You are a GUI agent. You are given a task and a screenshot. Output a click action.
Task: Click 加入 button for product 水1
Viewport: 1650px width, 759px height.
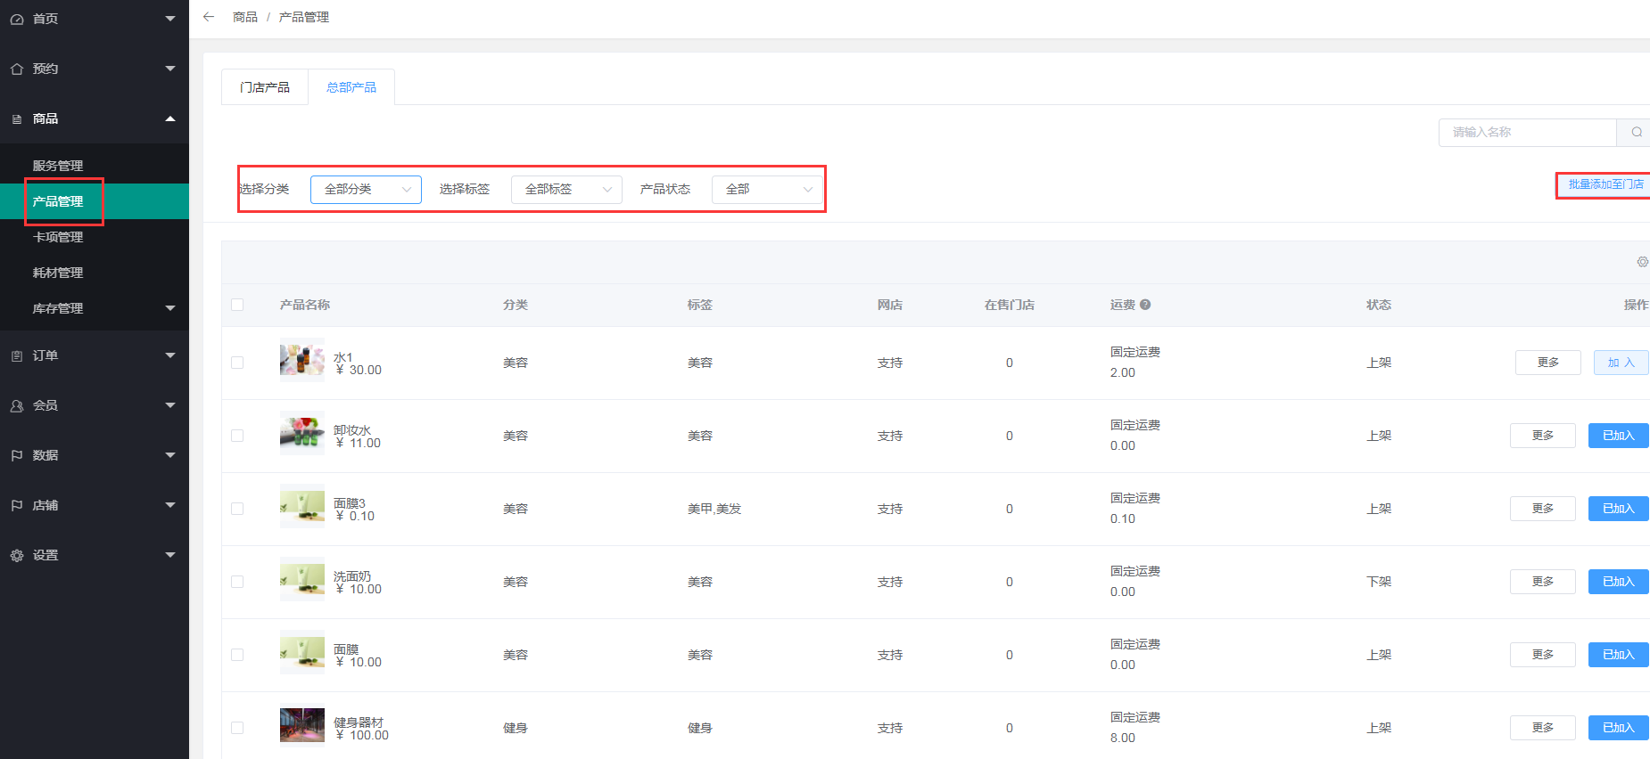coord(1621,363)
